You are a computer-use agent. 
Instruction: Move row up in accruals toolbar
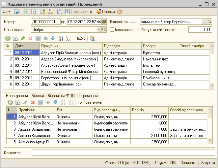point(48,103)
